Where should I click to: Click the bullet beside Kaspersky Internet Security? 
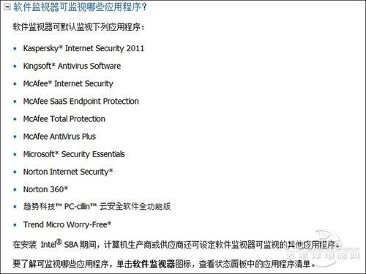click(x=15, y=49)
